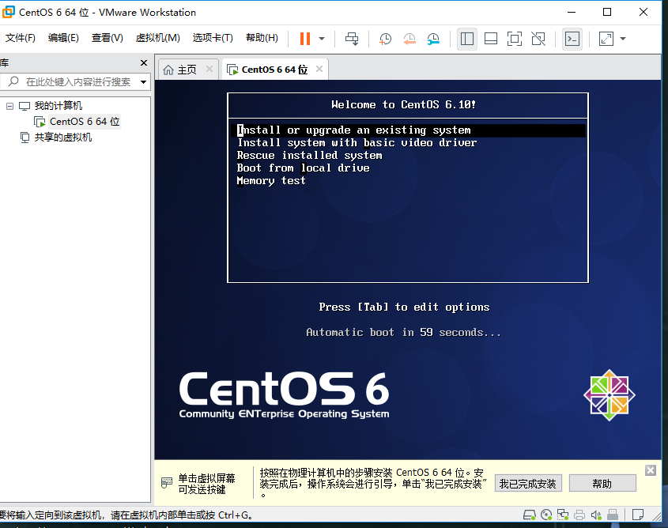Click the sound card status icon
668x528 pixels.
[596, 515]
